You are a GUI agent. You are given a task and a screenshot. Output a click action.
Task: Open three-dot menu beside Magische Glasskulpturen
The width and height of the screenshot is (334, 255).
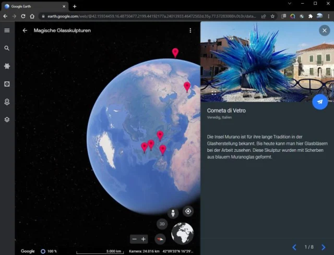[190, 30]
